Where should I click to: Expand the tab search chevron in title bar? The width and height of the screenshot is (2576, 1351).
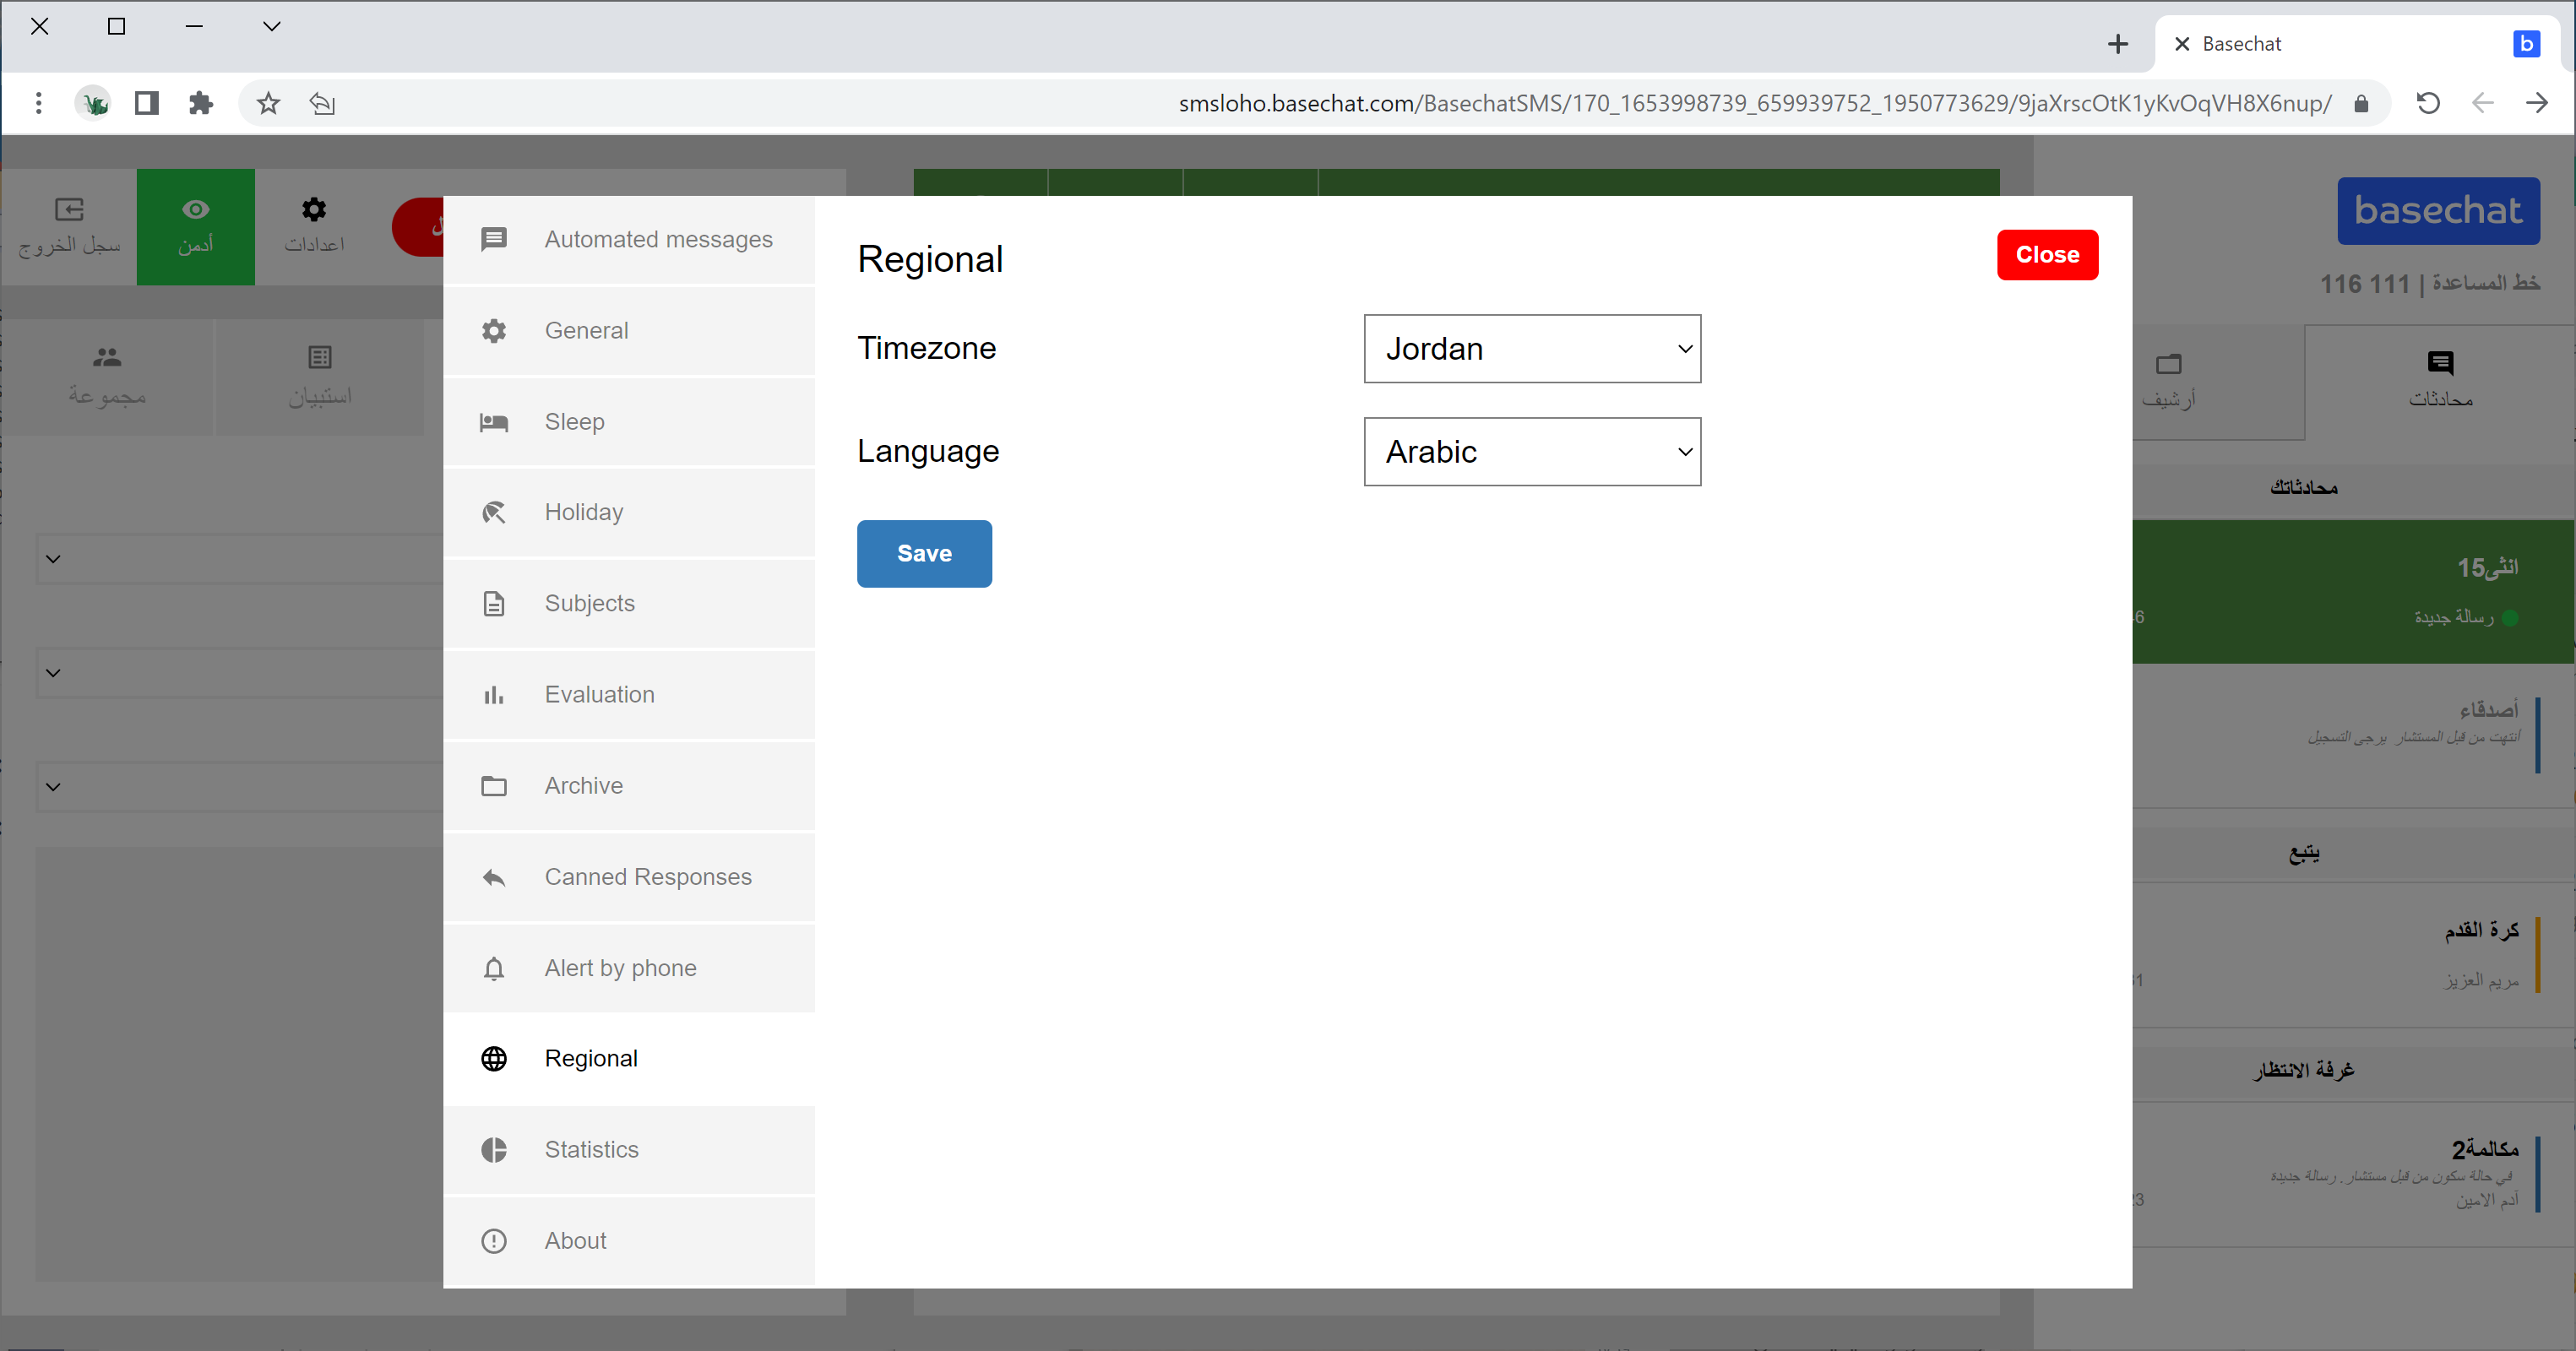pos(272,27)
